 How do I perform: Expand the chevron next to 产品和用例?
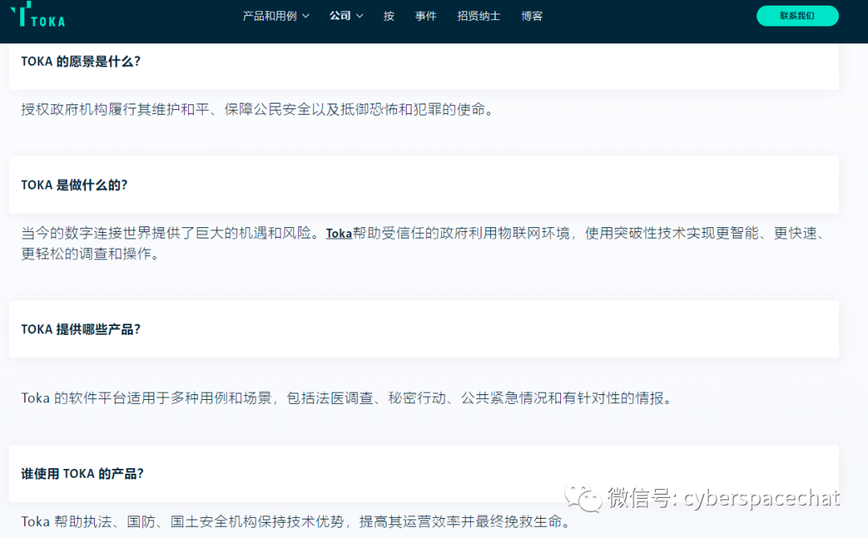tap(305, 16)
